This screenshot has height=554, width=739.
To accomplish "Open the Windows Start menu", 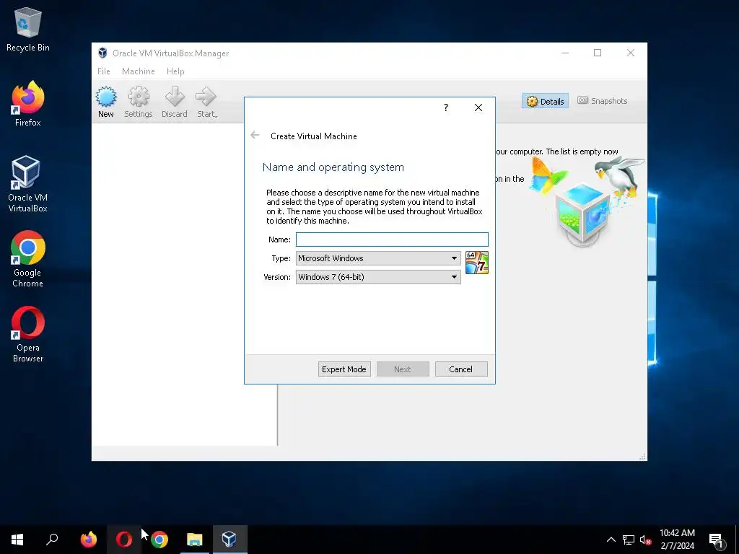I will 17,540.
